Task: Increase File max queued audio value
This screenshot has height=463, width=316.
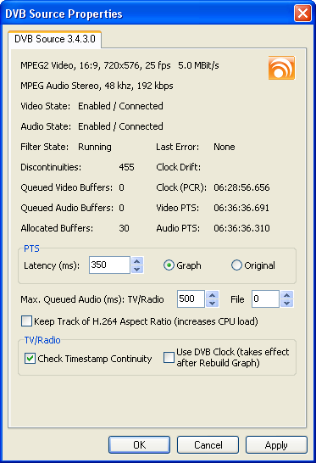Action: point(287,295)
